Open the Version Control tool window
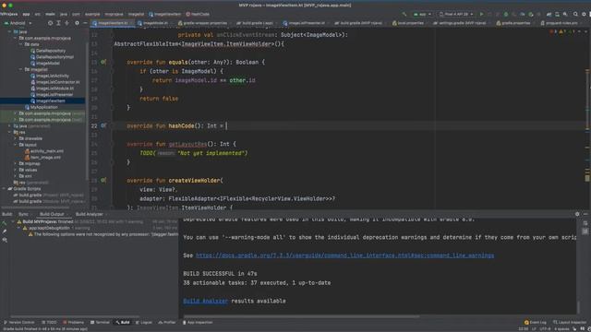This screenshot has width=591, height=332. click(x=18, y=323)
